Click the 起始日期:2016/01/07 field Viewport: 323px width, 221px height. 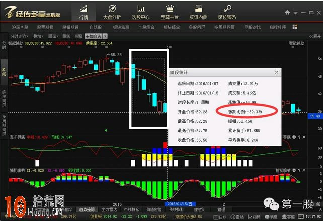[x=198, y=84]
